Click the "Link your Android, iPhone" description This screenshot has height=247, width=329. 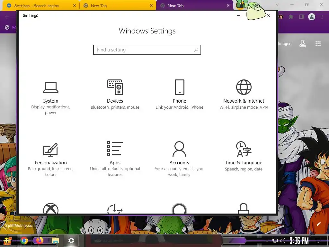point(179,107)
